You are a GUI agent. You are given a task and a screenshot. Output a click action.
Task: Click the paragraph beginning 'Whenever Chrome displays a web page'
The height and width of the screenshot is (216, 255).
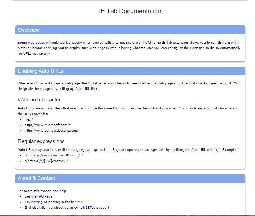(x=129, y=86)
